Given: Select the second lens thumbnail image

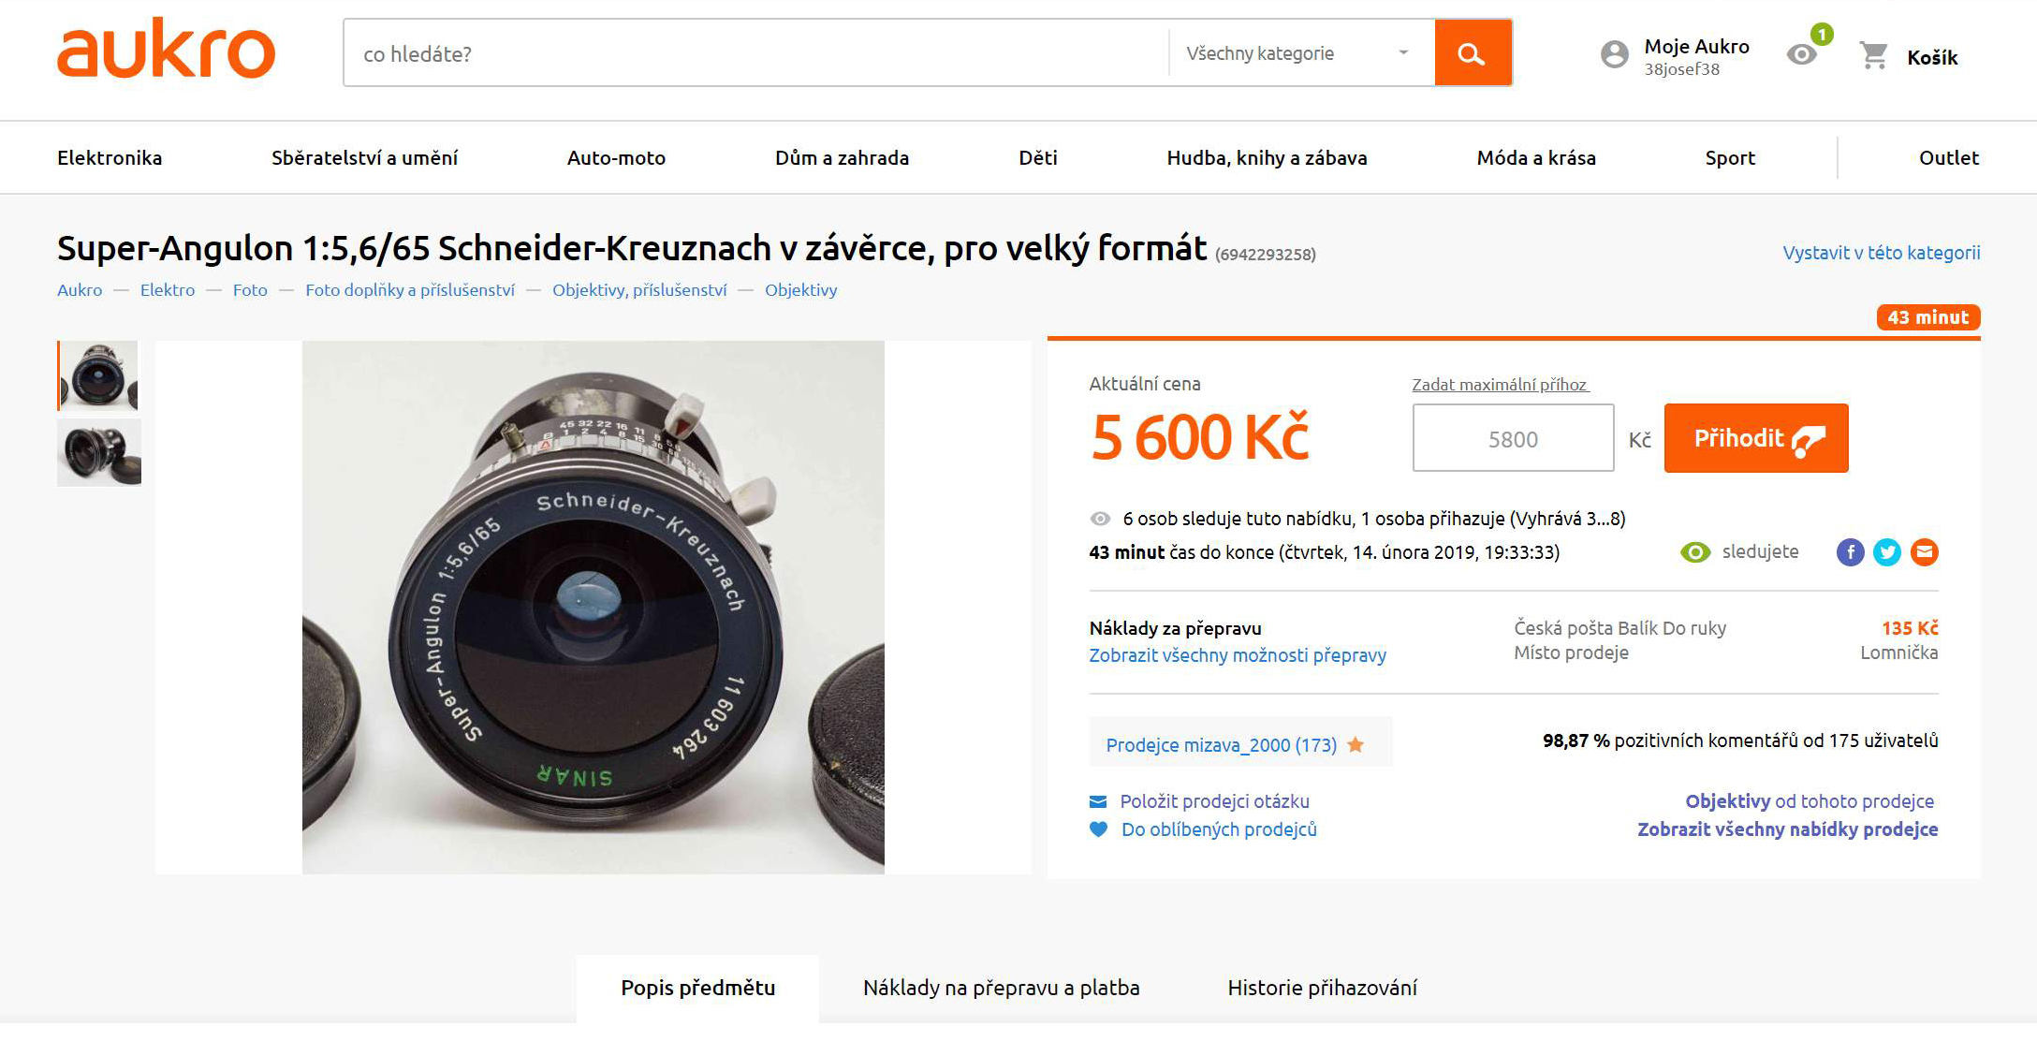Looking at the screenshot, I should coord(99,453).
